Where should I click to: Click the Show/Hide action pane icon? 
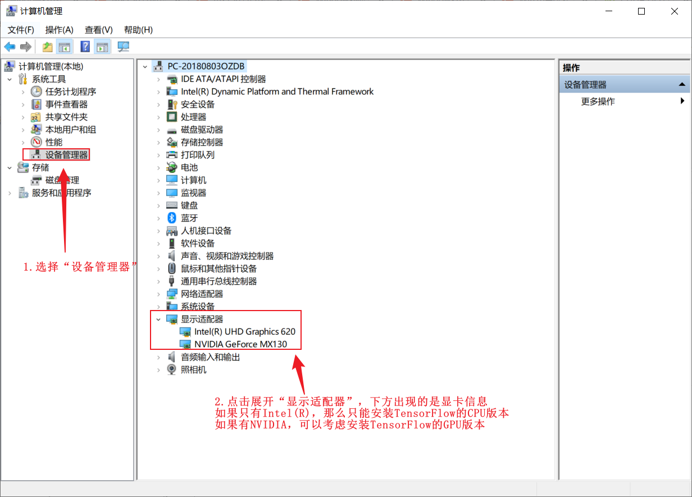coord(102,47)
